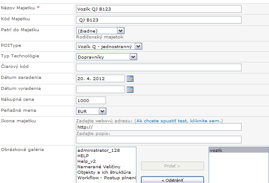Open the Patrí do Majetku dropdown
This screenshot has width=269, height=183.
click(x=100, y=31)
